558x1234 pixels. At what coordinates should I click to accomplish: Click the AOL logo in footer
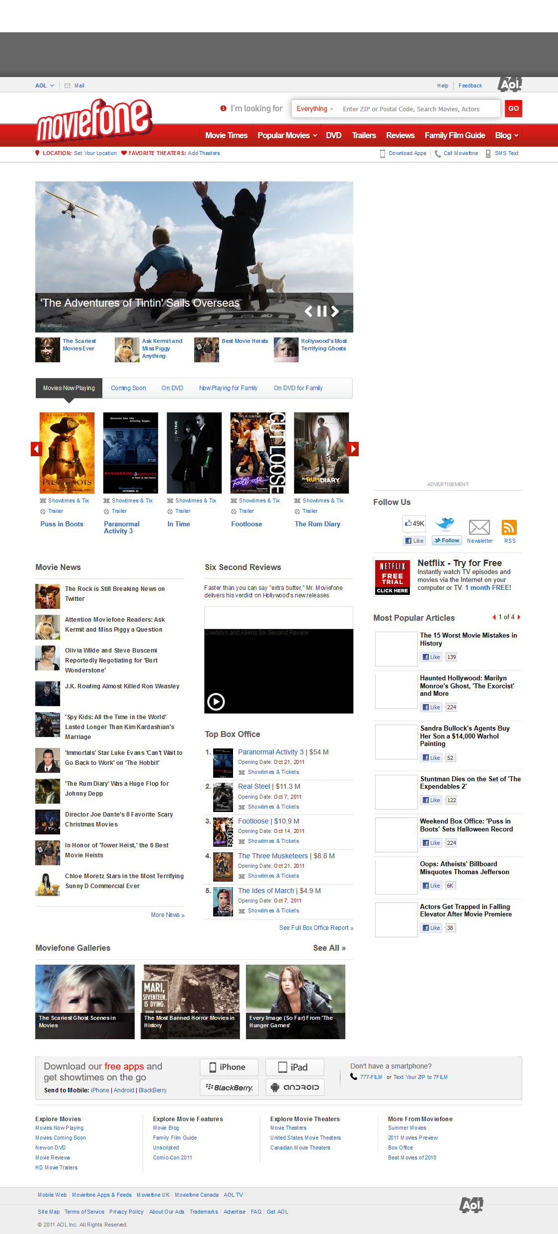(471, 1205)
